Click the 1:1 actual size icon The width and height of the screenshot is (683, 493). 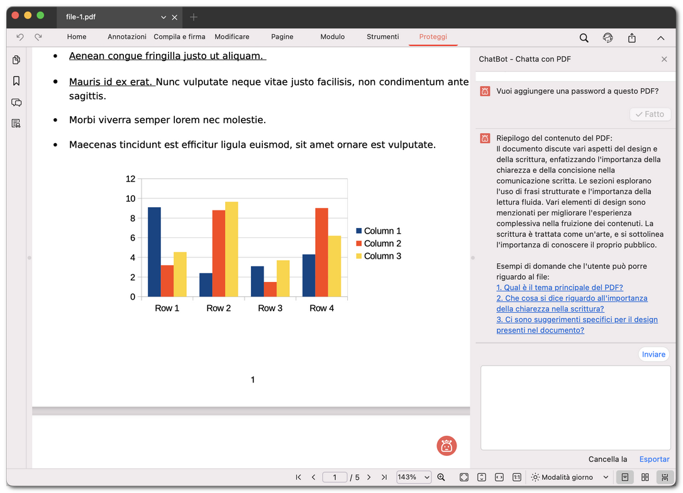click(x=516, y=477)
